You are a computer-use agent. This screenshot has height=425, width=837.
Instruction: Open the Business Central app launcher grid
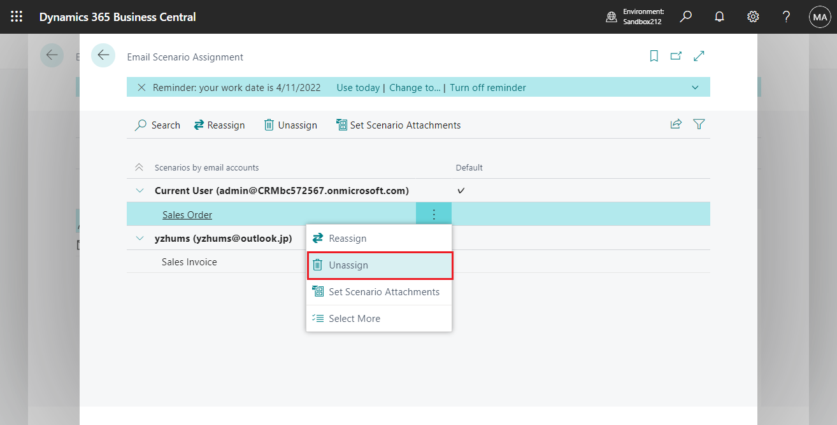coord(16,17)
